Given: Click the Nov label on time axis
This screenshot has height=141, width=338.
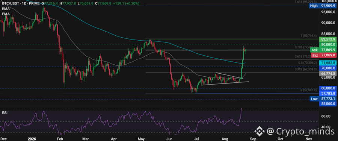Looking at the screenshot, I should tap(309, 139).
